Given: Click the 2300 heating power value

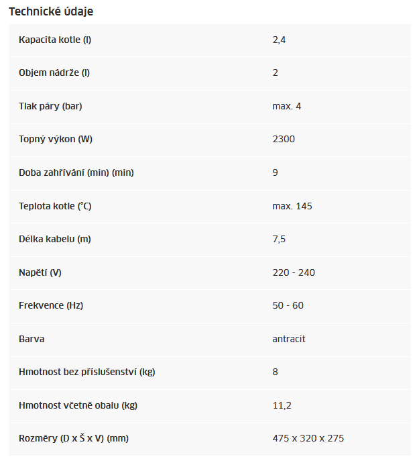Looking at the screenshot, I should pos(284,139).
